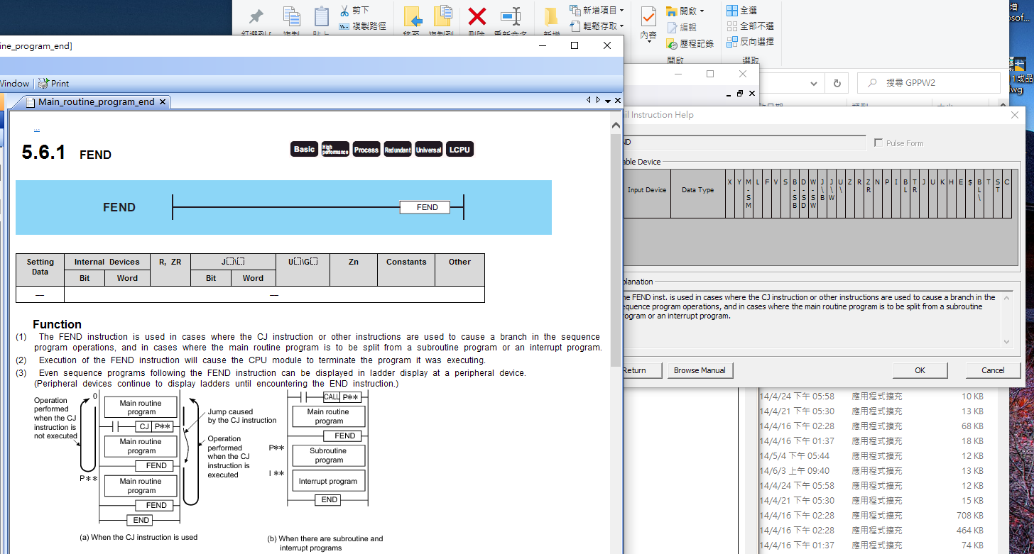Click the OK button in dialog
Image resolution: width=1034 pixels, height=554 pixels.
coord(920,370)
